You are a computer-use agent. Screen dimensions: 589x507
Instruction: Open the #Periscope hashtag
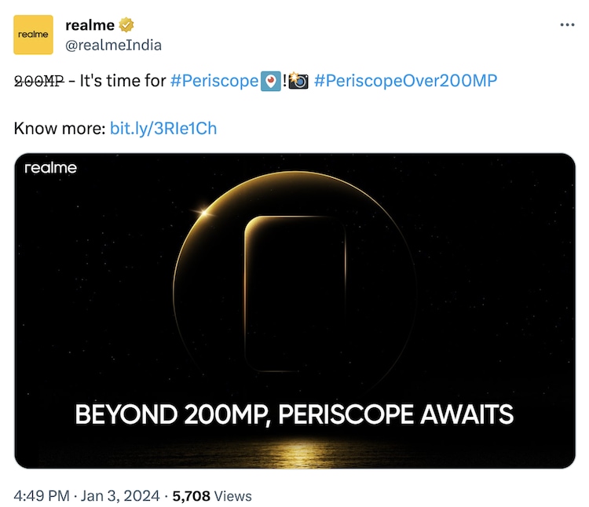(x=214, y=81)
